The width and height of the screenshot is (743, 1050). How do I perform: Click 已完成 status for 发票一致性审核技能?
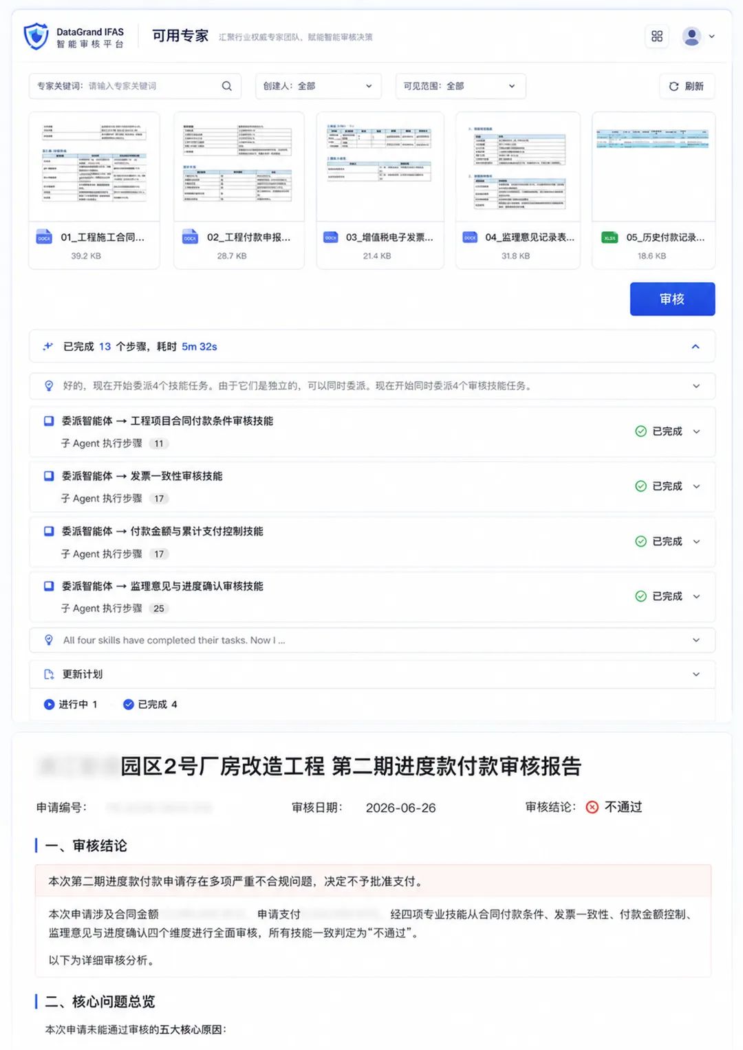click(658, 486)
